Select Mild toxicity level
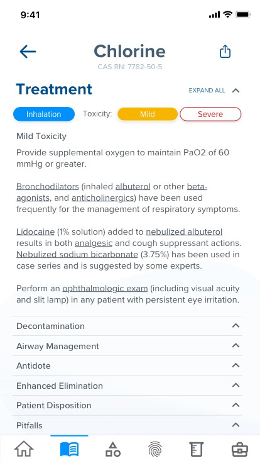This screenshot has height=463, width=260. 148,114
